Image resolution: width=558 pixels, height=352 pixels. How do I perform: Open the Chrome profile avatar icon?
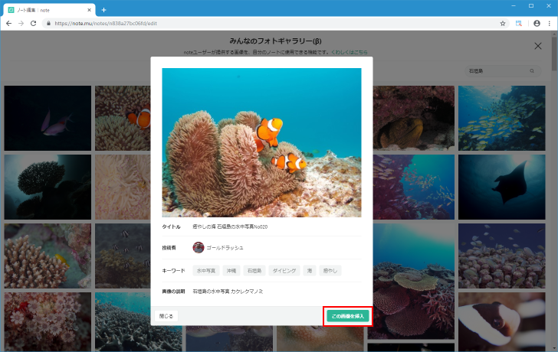(x=537, y=24)
